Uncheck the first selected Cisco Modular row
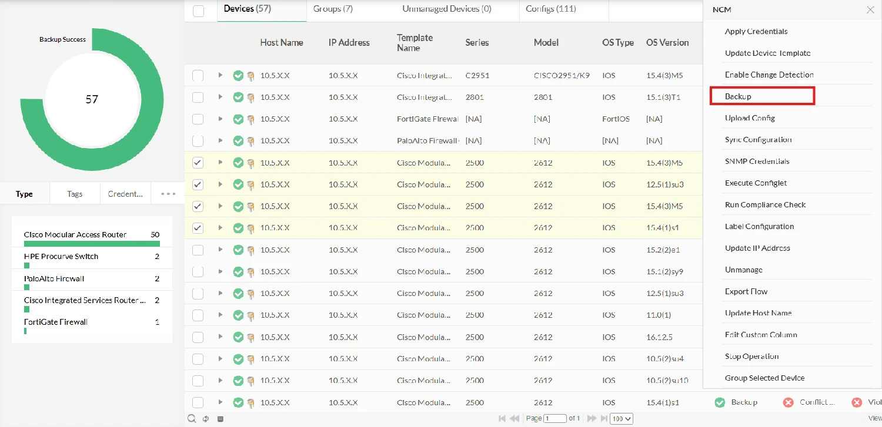The image size is (882, 427). tap(198, 163)
